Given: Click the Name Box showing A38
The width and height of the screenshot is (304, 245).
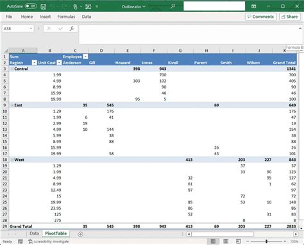Looking at the screenshot, I should tap(15, 28).
